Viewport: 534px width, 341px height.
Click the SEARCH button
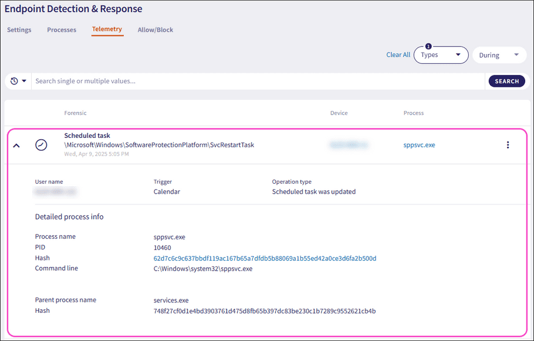[506, 80]
